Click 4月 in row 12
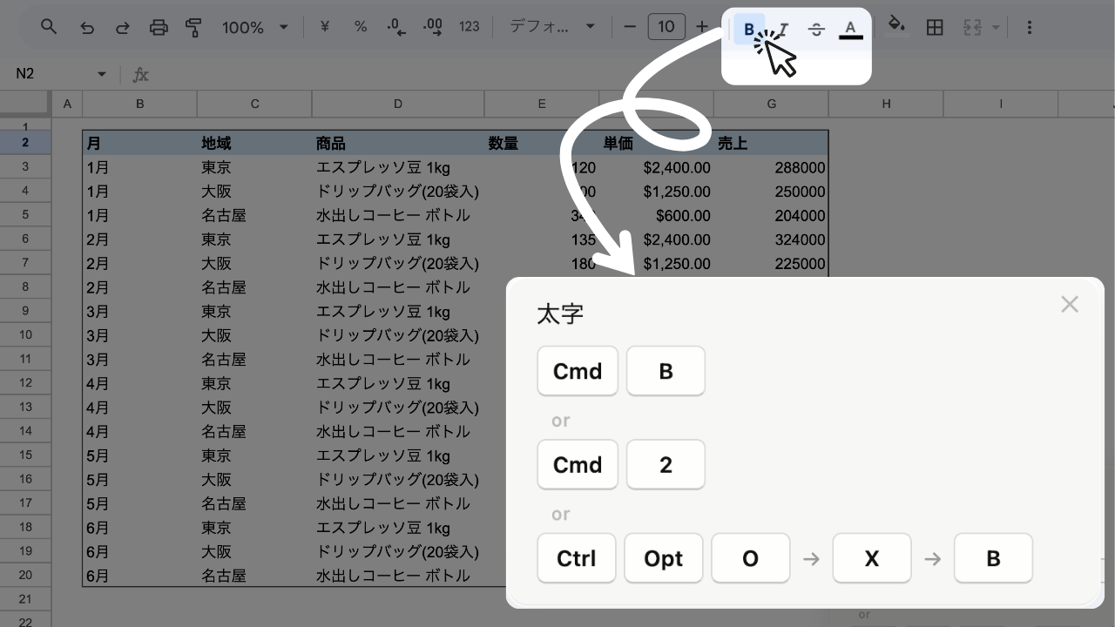Image resolution: width=1115 pixels, height=627 pixels. 139,383
